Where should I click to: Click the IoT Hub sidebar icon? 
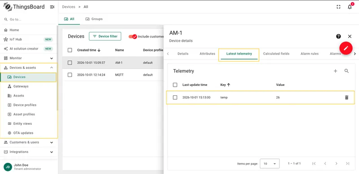[6, 39]
